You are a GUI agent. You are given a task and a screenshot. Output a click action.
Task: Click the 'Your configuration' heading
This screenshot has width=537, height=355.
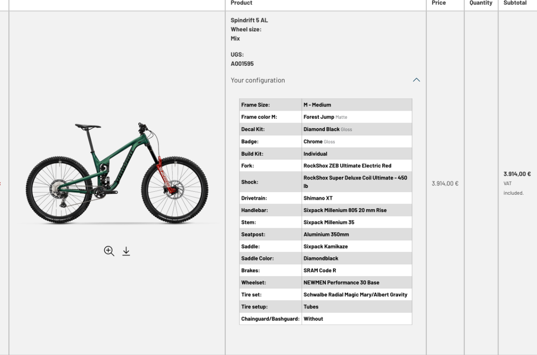pyautogui.click(x=258, y=80)
